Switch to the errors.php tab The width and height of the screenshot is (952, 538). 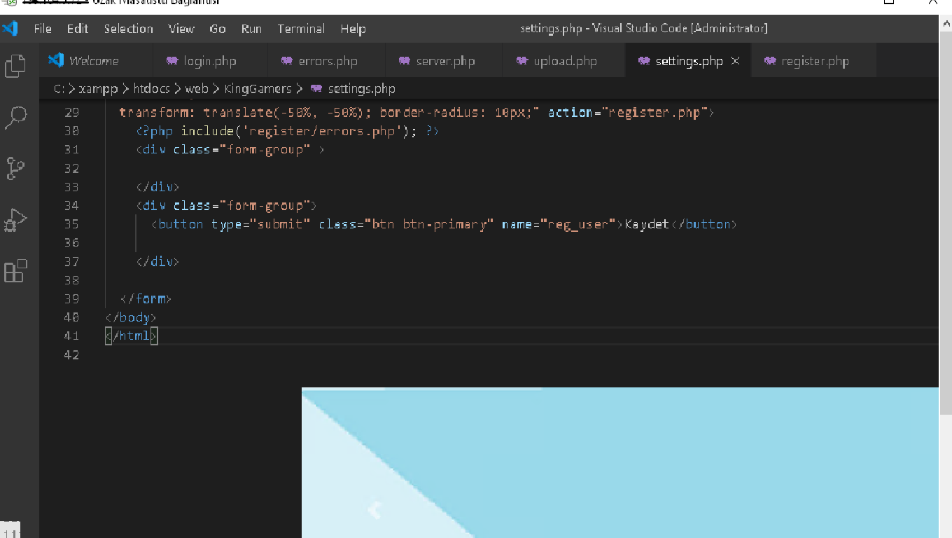pos(327,61)
